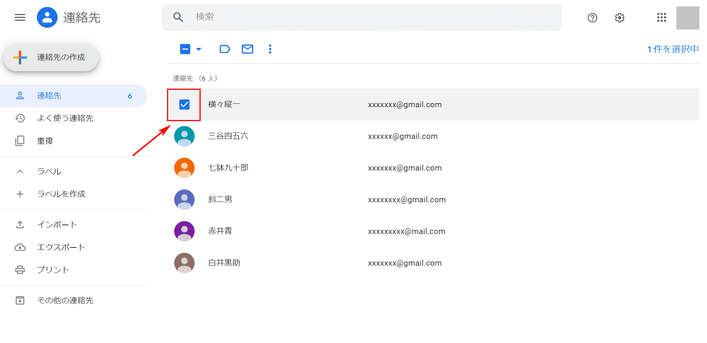Open インポート in the sidebar

point(73,225)
